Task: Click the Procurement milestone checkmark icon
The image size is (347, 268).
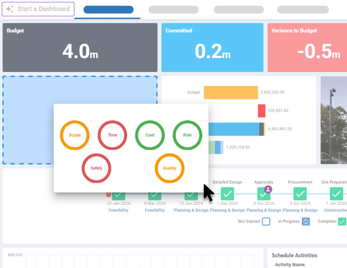Action: (300, 194)
